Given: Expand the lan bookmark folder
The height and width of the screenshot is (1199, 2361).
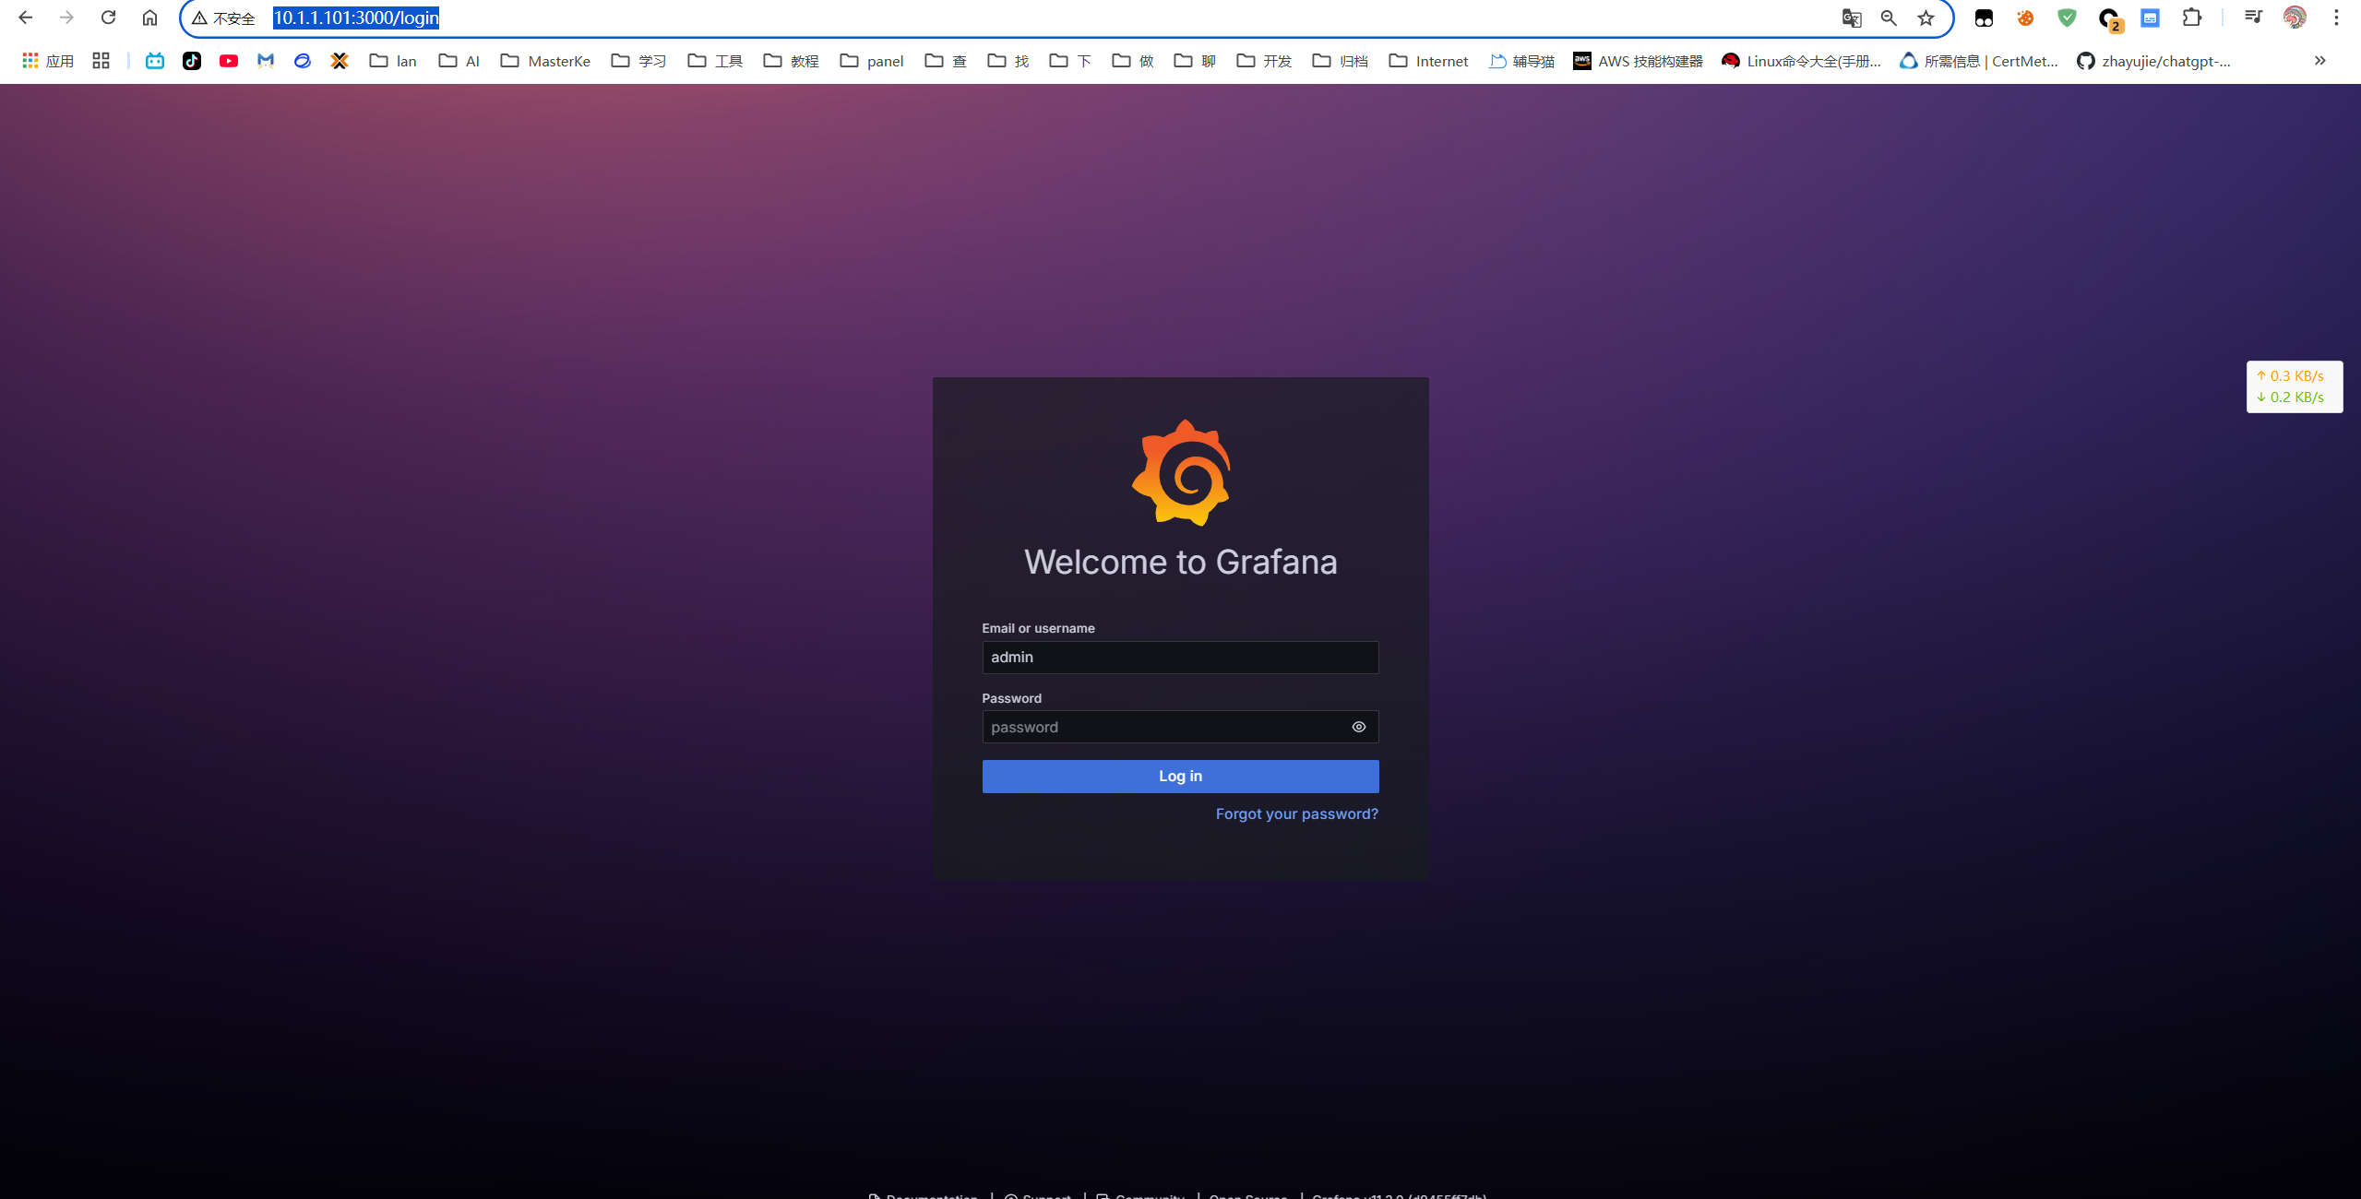Looking at the screenshot, I should coord(394,61).
